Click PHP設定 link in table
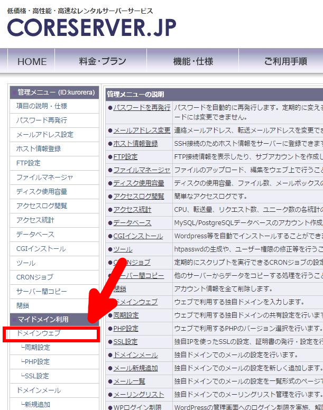This screenshot has height=410, width=323. pos(126,329)
